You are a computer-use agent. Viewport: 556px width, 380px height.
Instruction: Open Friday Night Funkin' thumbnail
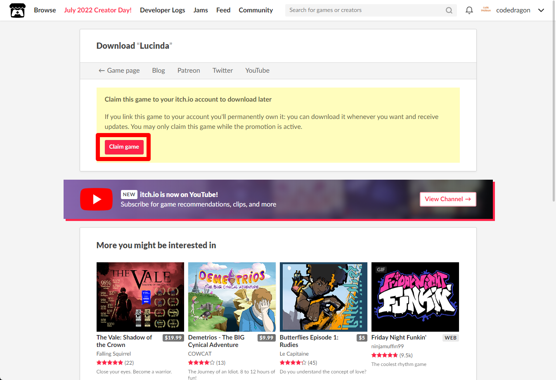click(x=415, y=297)
